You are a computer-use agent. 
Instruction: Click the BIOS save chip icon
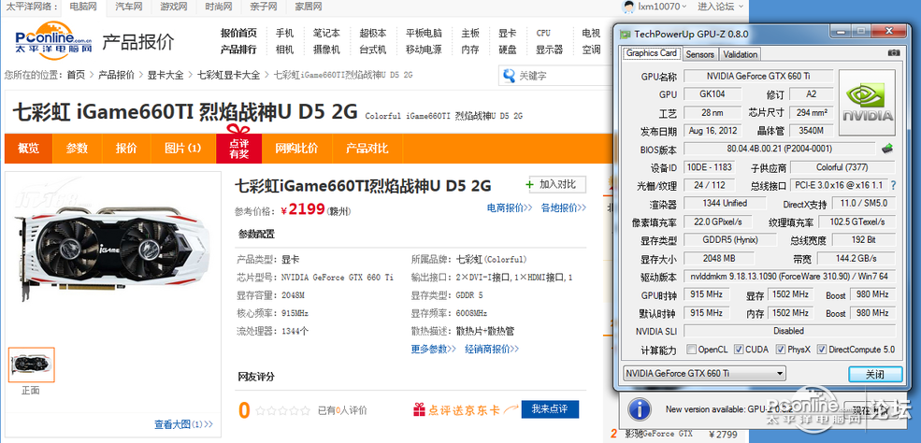887,149
